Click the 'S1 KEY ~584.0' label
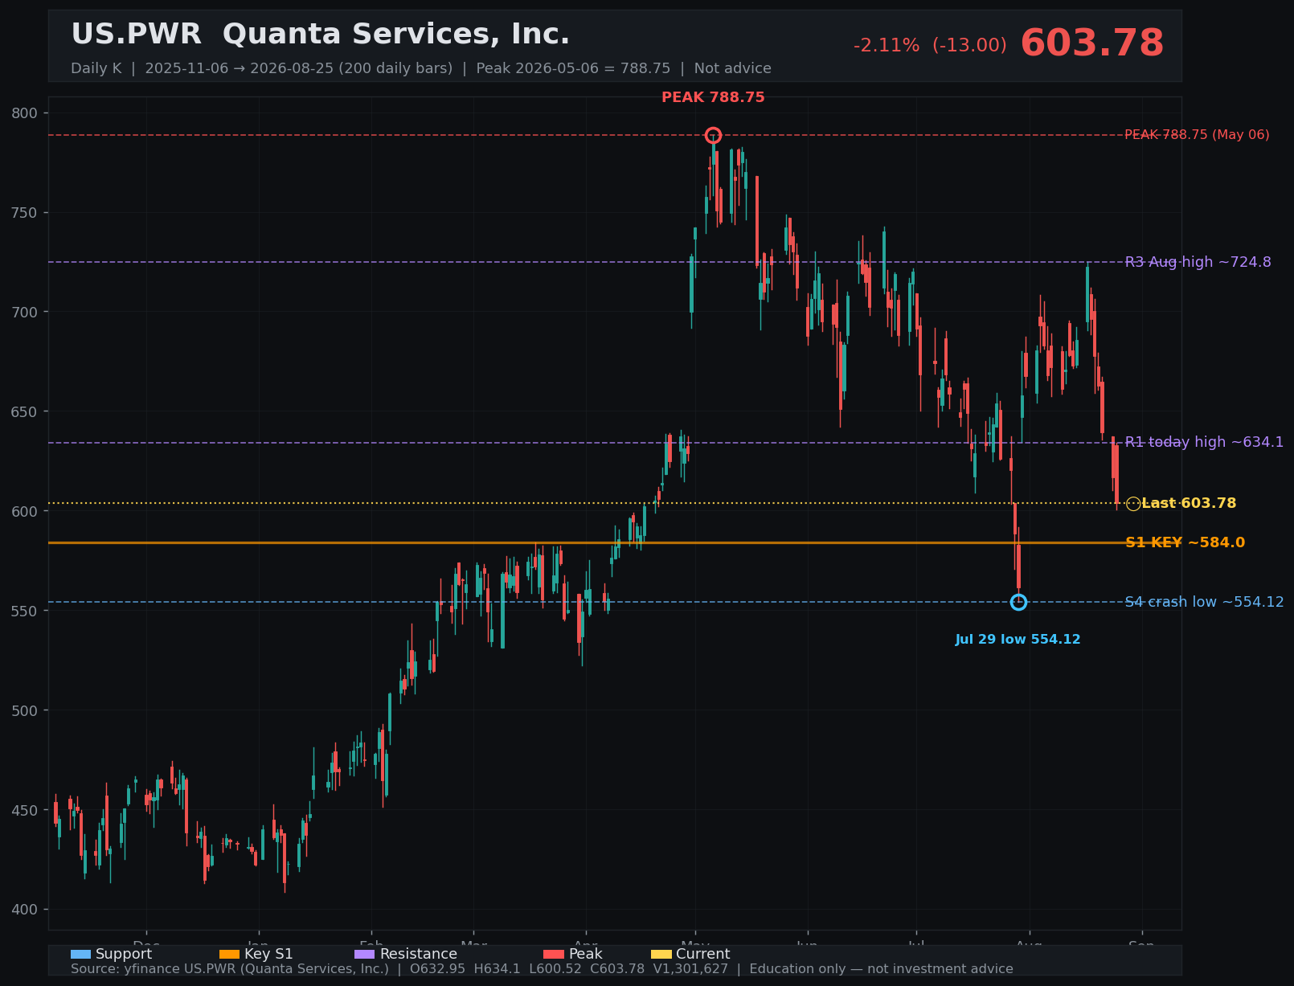Screen dimensions: 1294x986 point(1185,543)
